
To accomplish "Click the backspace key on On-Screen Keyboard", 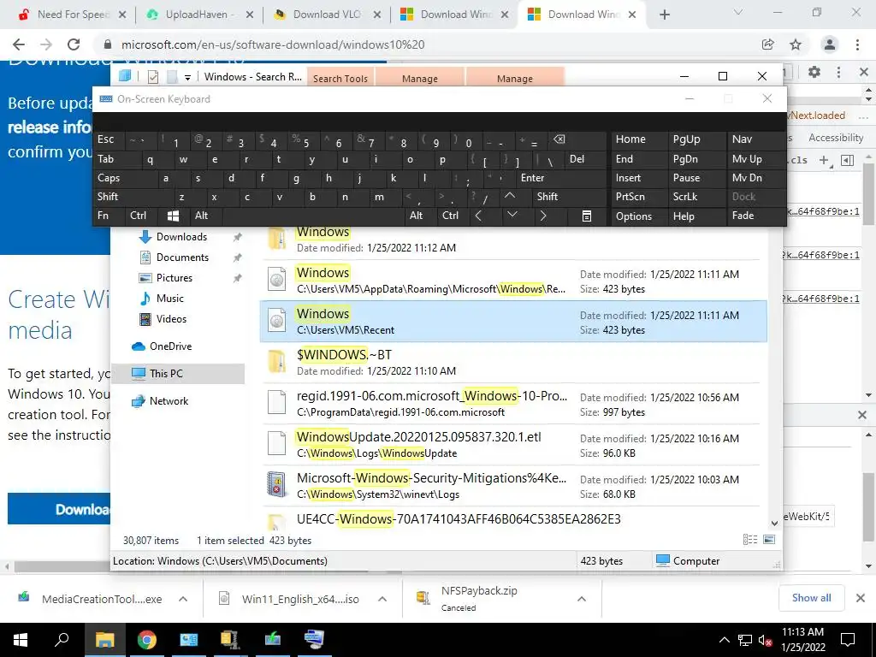I will (x=559, y=139).
